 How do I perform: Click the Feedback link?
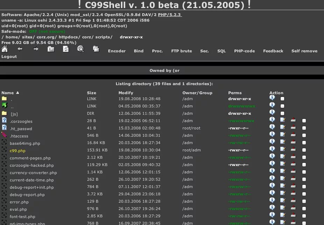(273, 51)
